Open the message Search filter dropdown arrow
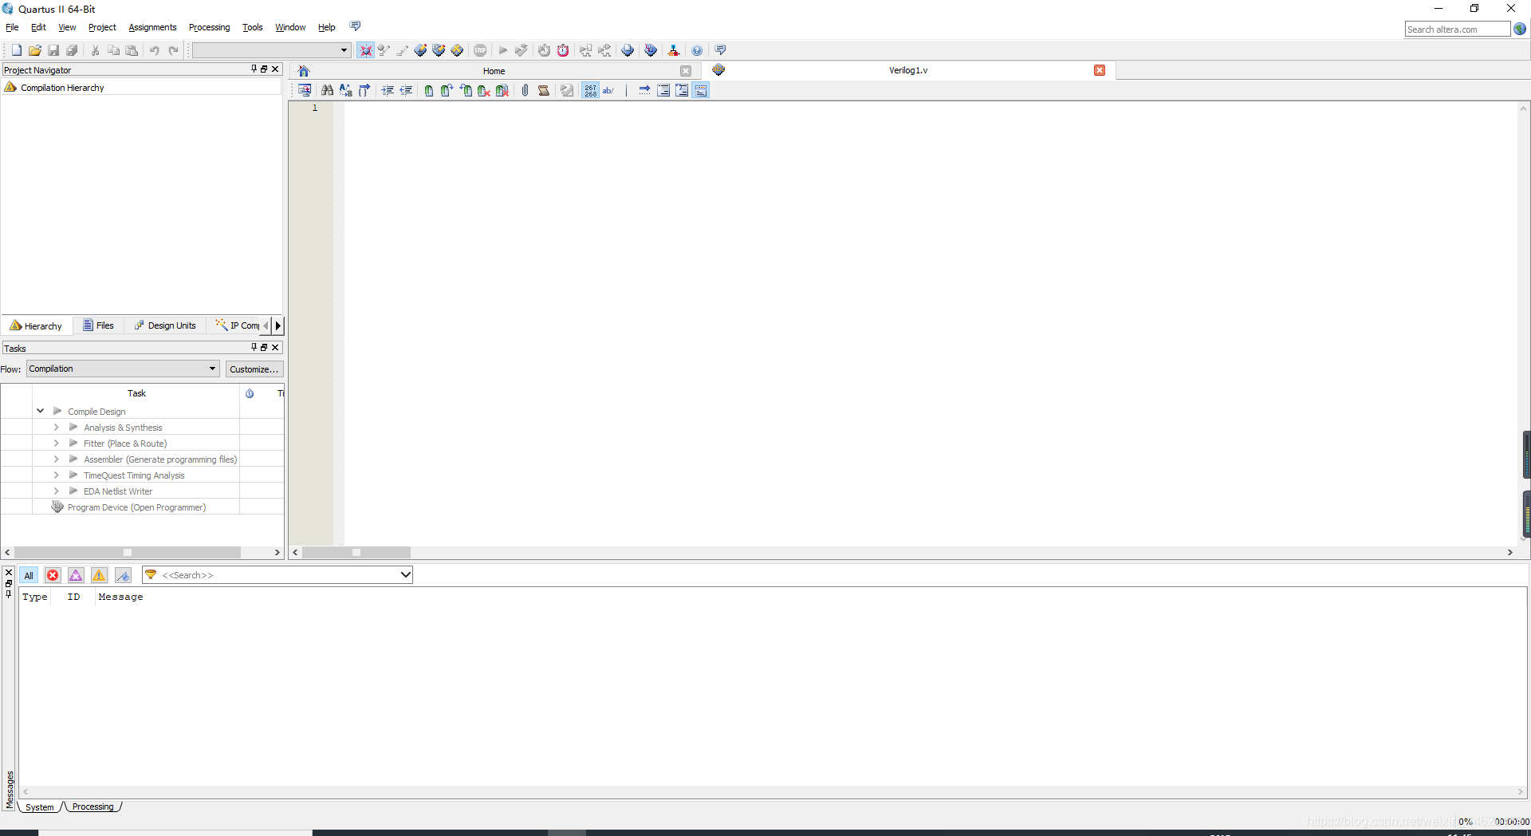The image size is (1531, 836). 405,574
